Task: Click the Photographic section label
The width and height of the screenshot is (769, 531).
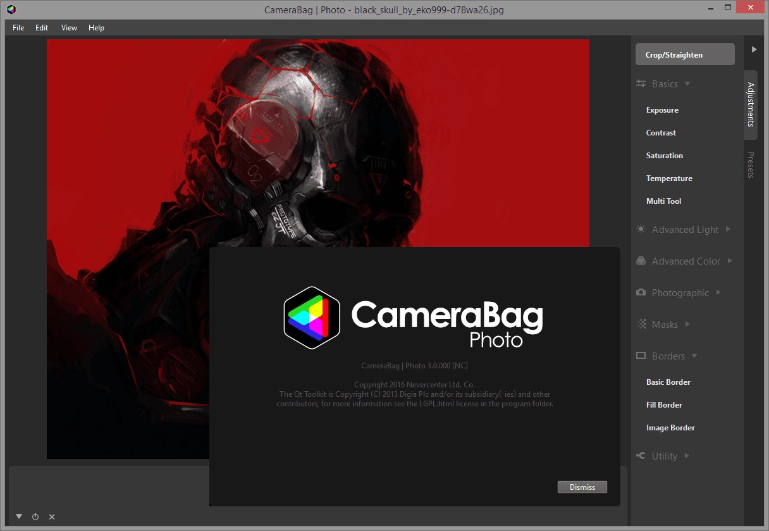Action: 680,292
